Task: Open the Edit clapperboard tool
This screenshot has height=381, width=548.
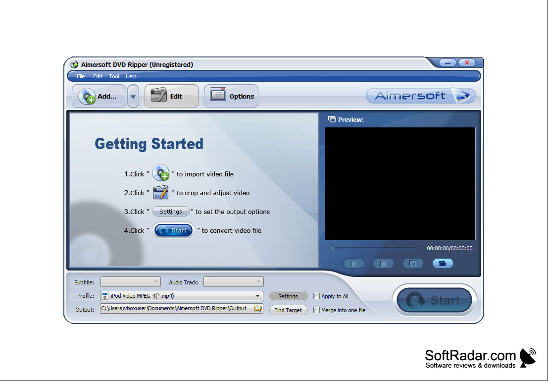Action: tap(172, 96)
